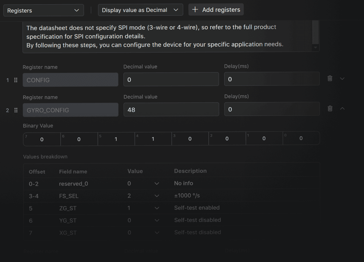This screenshot has height=262, width=364.
Task: Click the Values breakdown label
Action: [45, 157]
